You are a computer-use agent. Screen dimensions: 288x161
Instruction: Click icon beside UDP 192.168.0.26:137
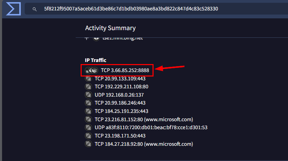tap(88, 95)
